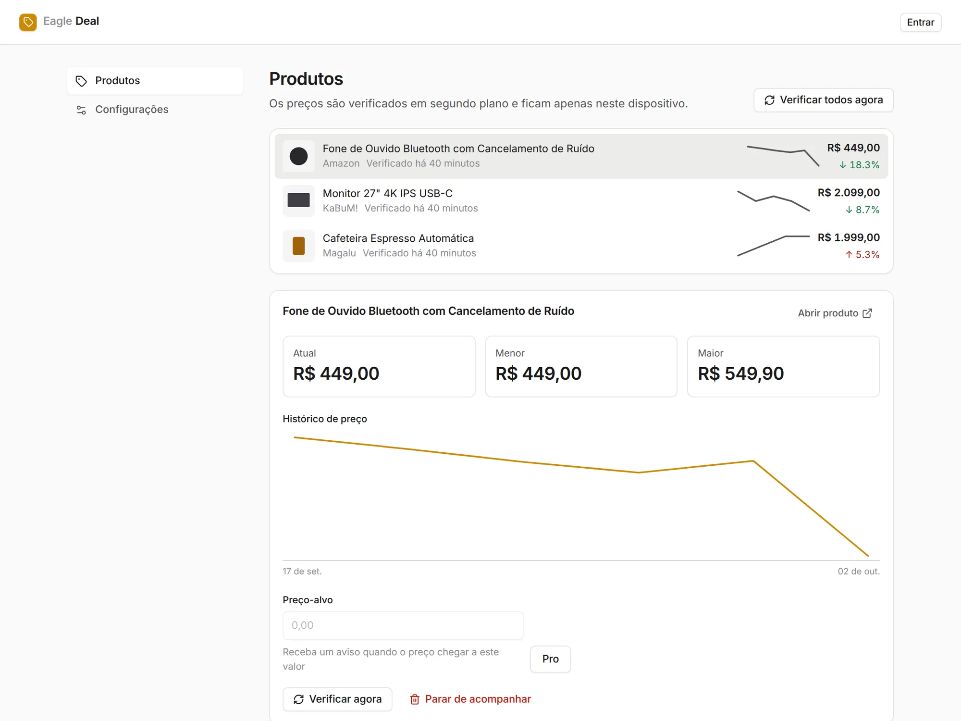Viewport: 961px width, 721px height.
Task: Click the Magalu store label
Action: coord(339,253)
